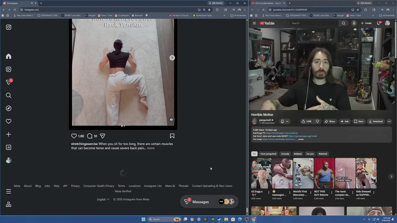Image resolution: width=397 pixels, height=223 pixels.
Task: Open Instagram Lite footer link
Action: (x=153, y=186)
